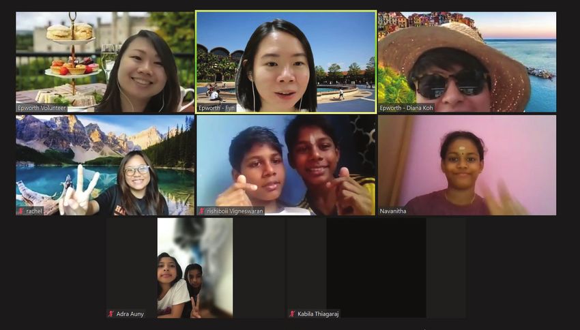Click the "Epworth Volunteer" name label
This screenshot has width=580, height=330.
tap(42, 108)
